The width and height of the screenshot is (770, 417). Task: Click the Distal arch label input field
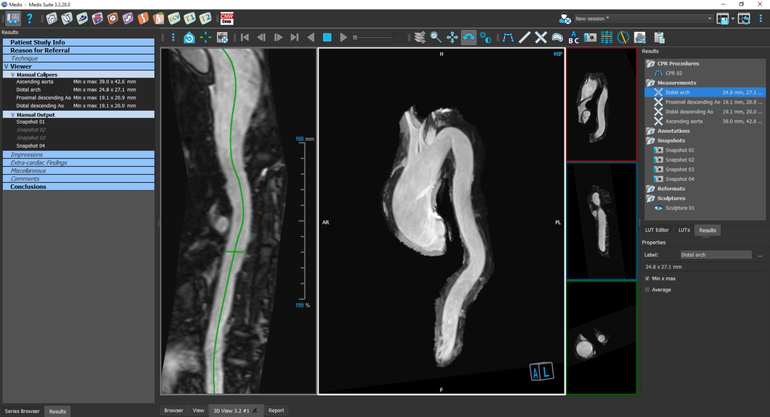click(x=715, y=255)
